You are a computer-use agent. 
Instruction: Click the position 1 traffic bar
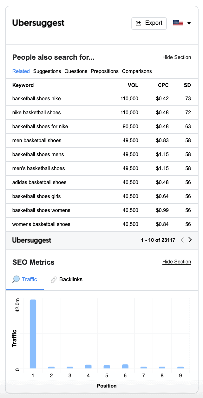[x=33, y=334]
